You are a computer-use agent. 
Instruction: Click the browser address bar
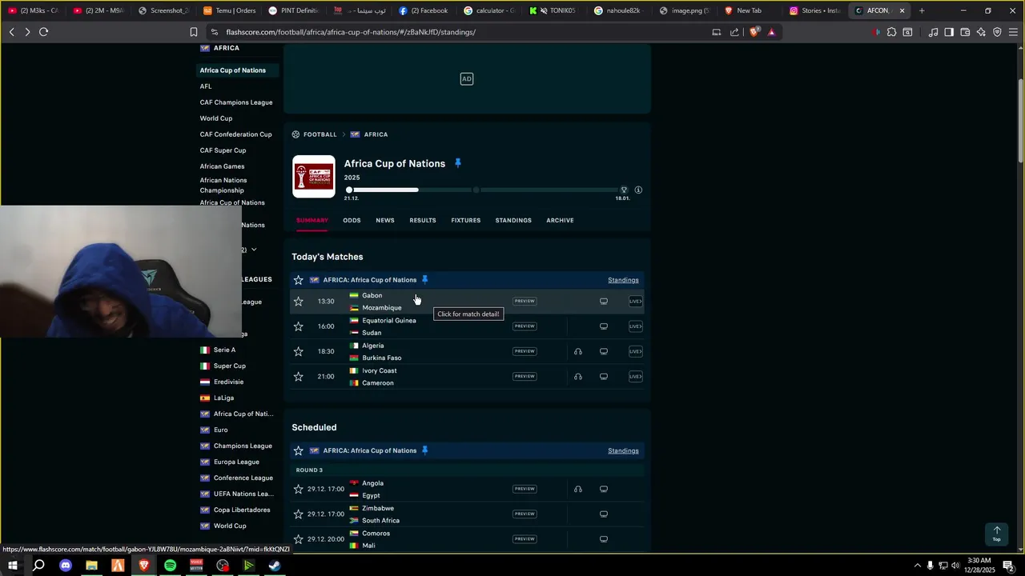coord(464,32)
